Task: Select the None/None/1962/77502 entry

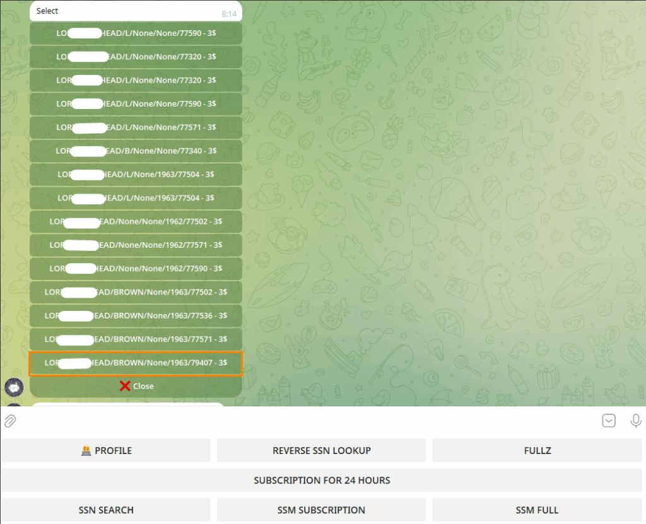Action: tap(136, 221)
